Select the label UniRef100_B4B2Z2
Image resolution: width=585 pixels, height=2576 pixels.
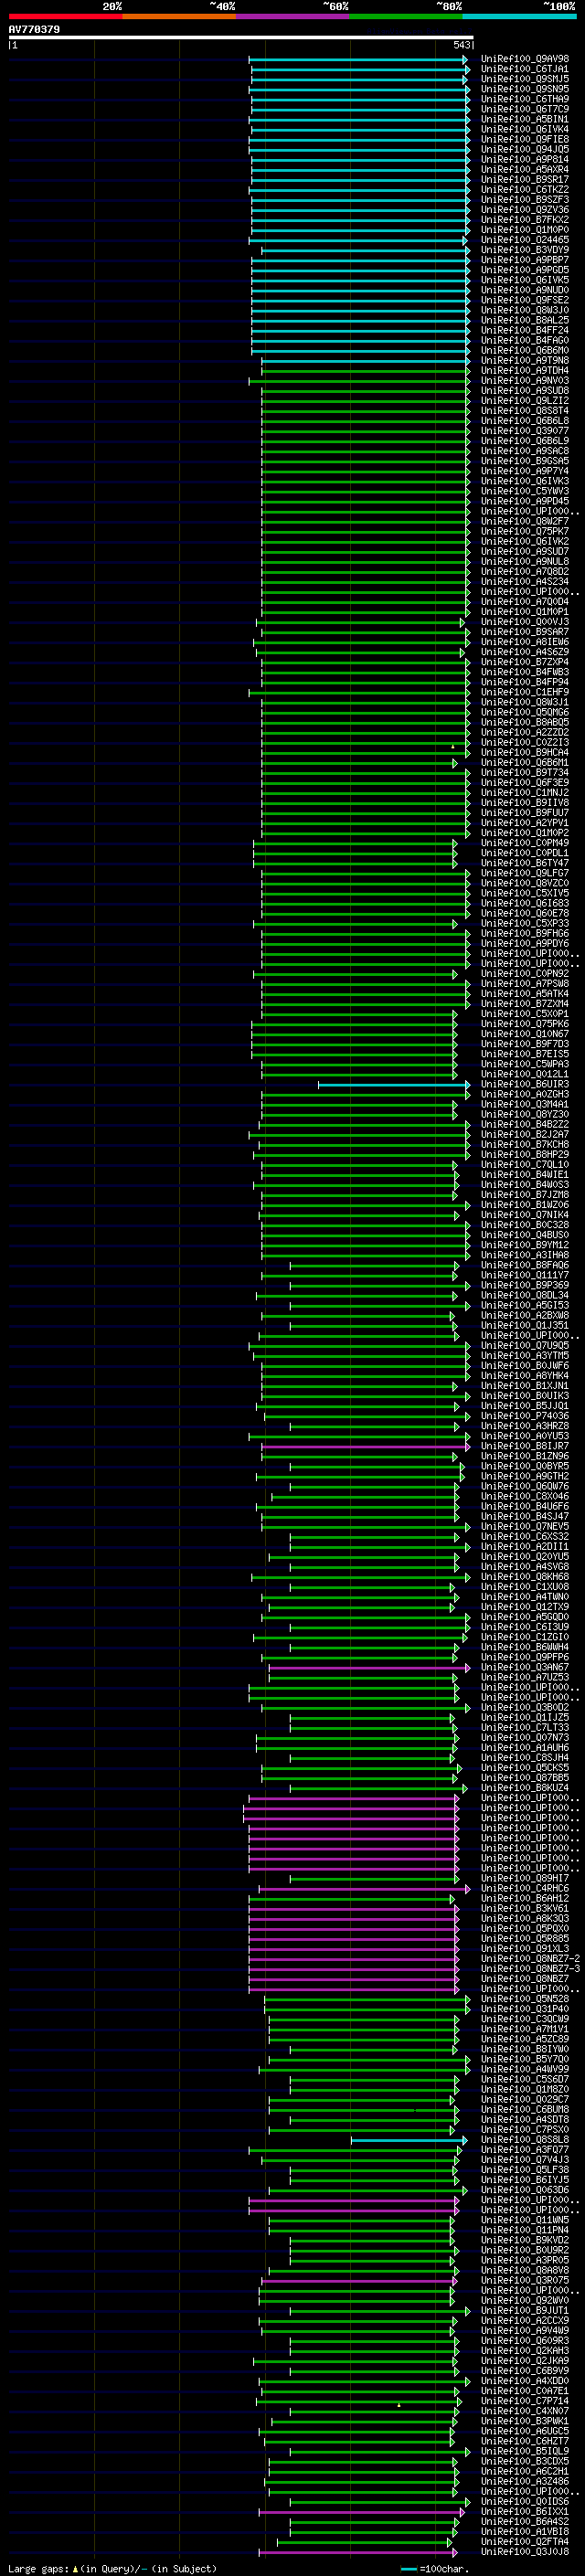click(524, 1124)
